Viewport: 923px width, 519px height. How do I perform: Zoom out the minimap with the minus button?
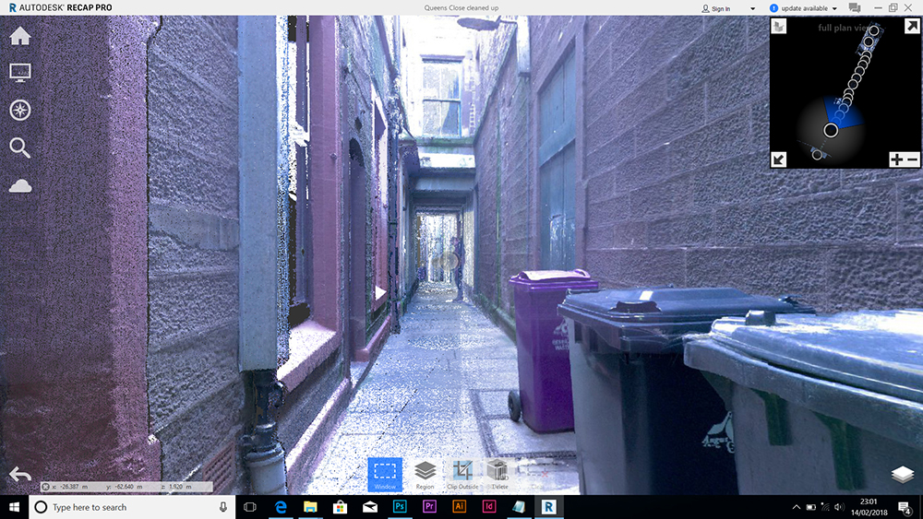coord(911,159)
